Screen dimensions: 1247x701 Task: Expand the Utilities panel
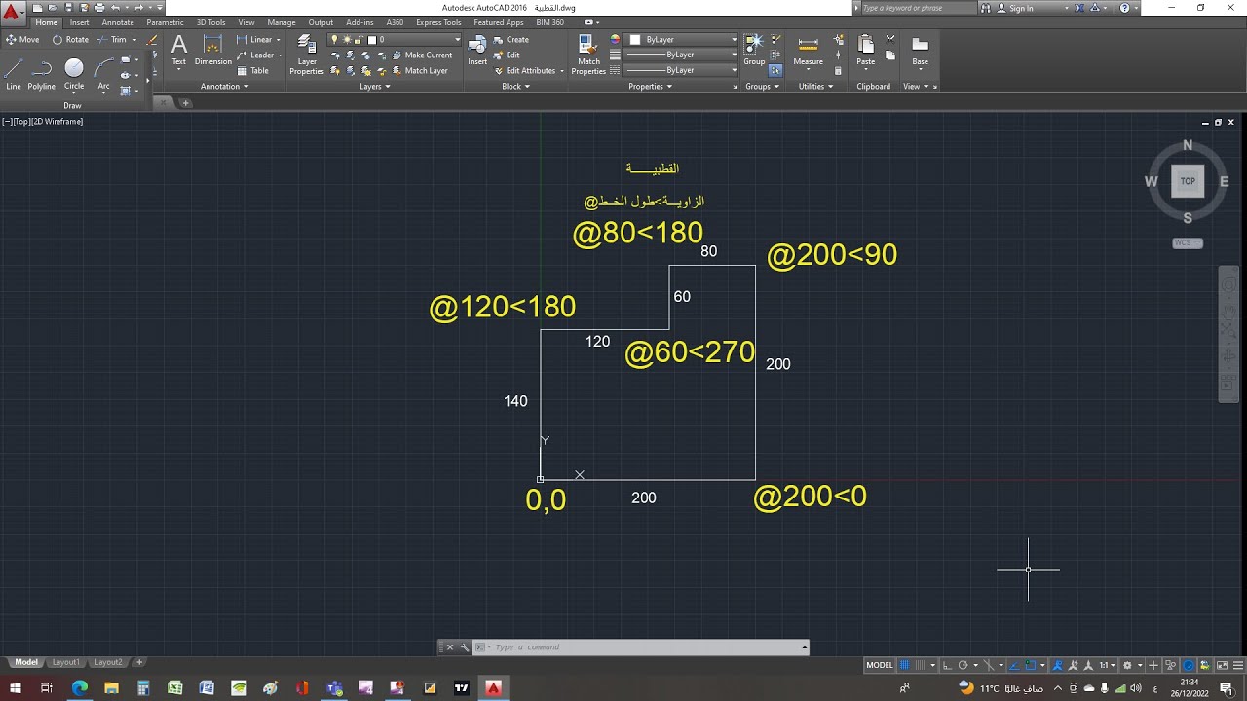coord(815,86)
